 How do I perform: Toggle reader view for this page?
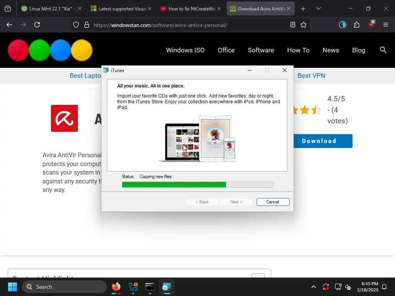point(293,25)
